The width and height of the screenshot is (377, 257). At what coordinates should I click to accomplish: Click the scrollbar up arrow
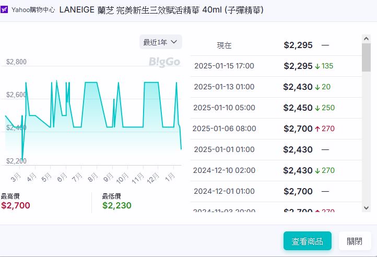tap(366, 39)
